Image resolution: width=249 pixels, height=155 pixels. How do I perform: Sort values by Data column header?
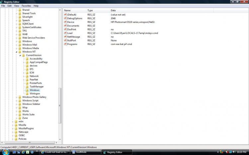click(x=162, y=11)
